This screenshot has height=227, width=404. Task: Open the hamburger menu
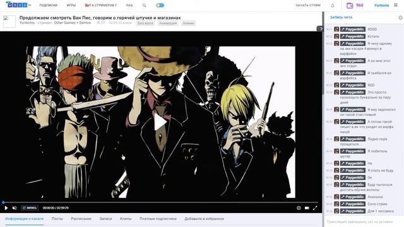(x=396, y=5)
